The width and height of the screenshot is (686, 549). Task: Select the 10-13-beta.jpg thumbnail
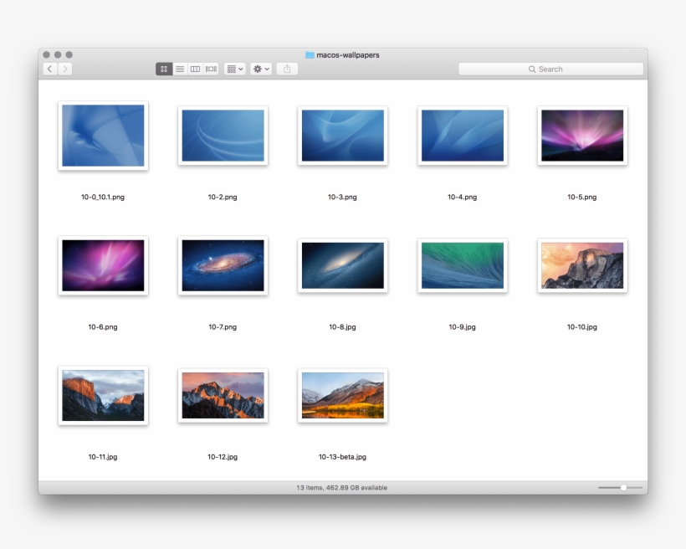pyautogui.click(x=342, y=395)
